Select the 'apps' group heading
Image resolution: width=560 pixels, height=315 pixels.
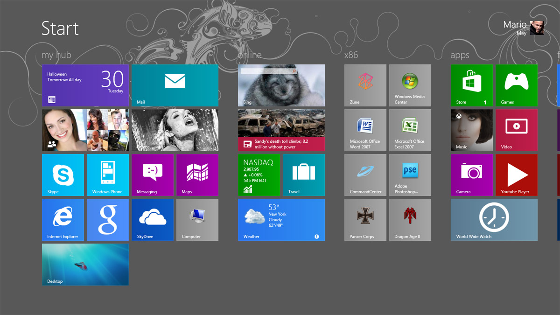[460, 56]
